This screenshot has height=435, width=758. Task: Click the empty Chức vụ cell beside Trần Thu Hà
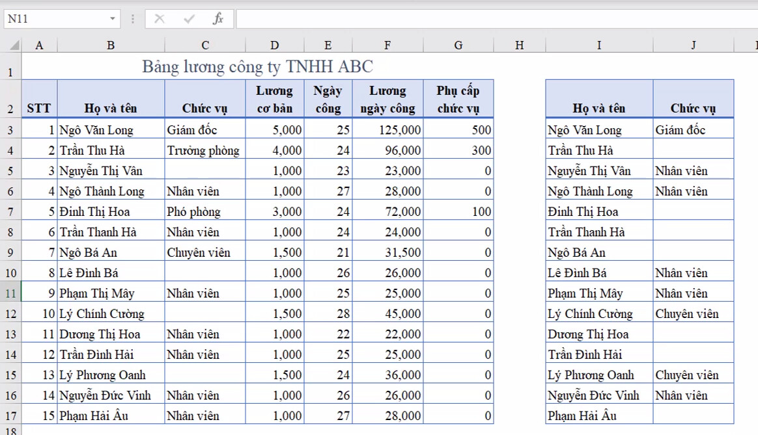point(693,150)
